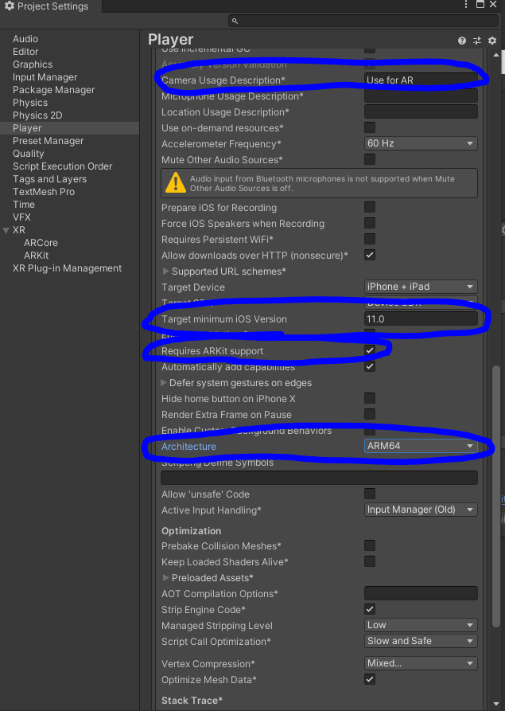
Task: Click the Location Usage Description field
Action: (421, 111)
